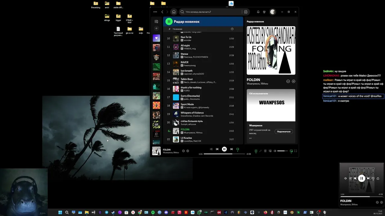
Task: Seek on the Spotify main progress bar
Action: [x=224, y=154]
